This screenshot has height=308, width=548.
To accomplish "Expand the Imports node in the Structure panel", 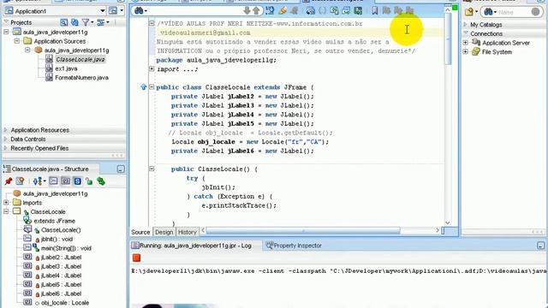I will [6, 203].
